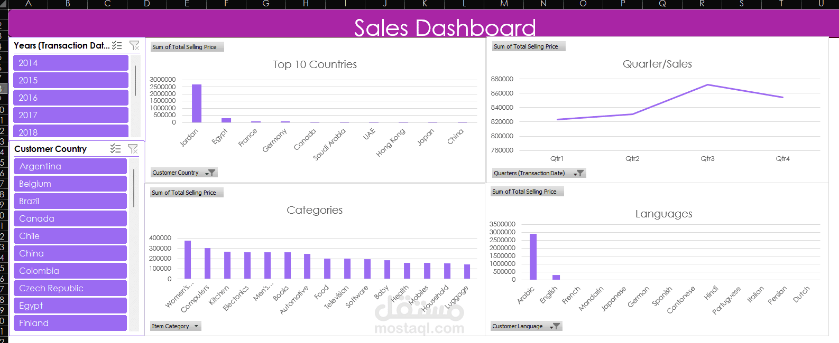Filter by Belgium in country slicer
The image size is (839, 343).
(70, 184)
